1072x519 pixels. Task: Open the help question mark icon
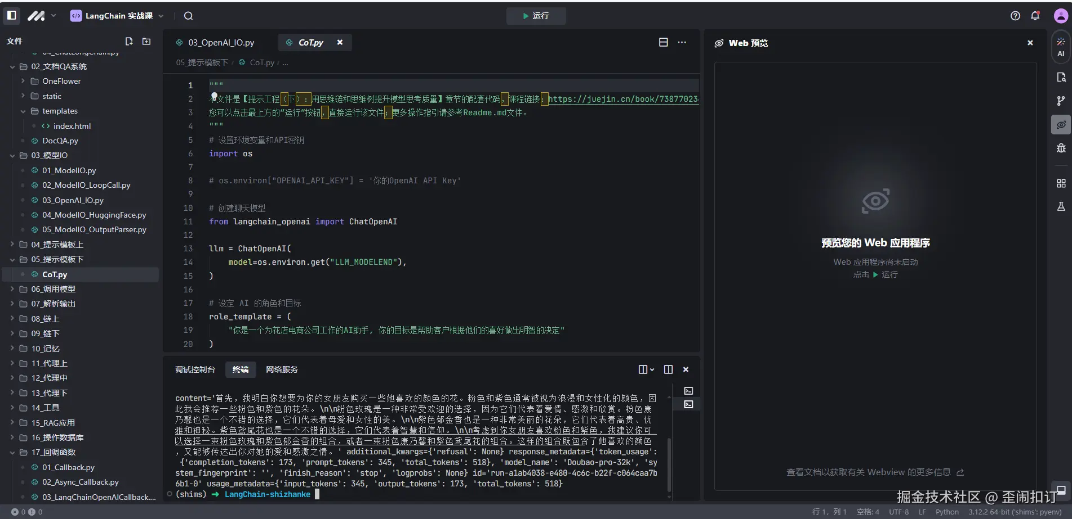coord(1015,16)
